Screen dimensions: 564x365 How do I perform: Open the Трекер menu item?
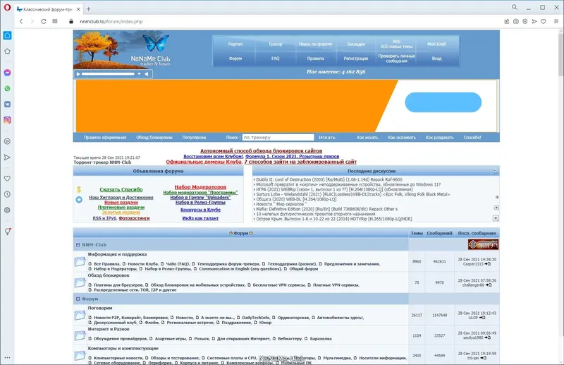coord(275,44)
